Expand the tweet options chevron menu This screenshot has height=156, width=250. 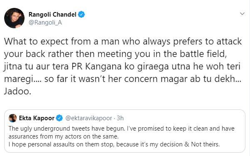pos(242,14)
